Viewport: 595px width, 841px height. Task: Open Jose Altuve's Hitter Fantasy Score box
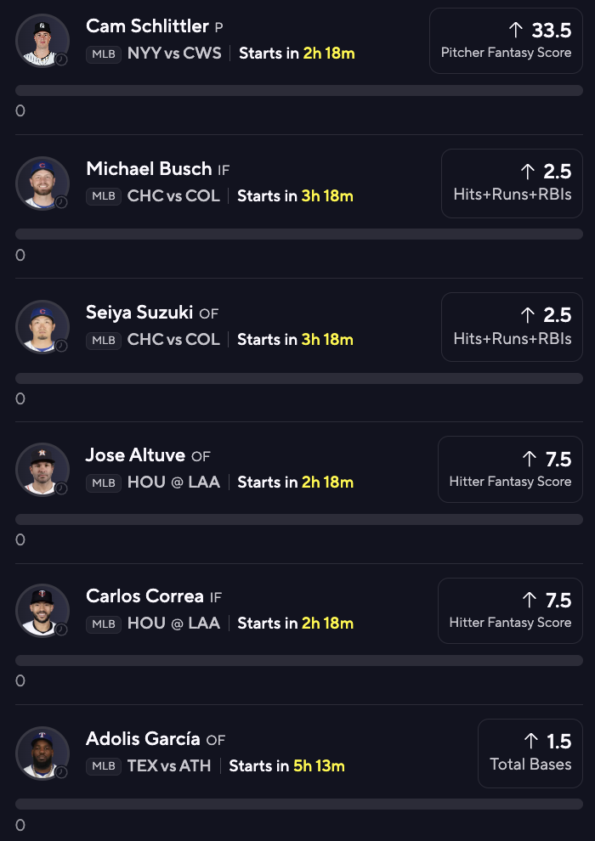(x=510, y=469)
